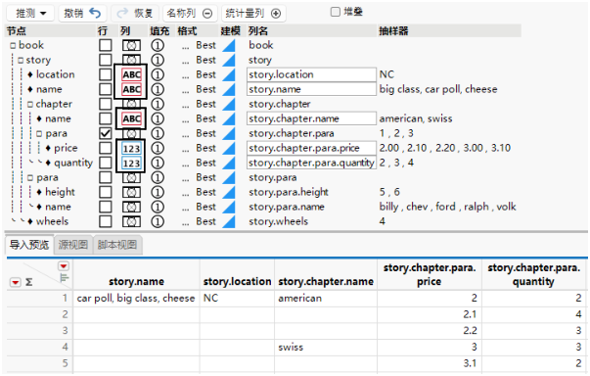Collapse the chapter tree node
This screenshot has height=376, width=590.
point(30,104)
